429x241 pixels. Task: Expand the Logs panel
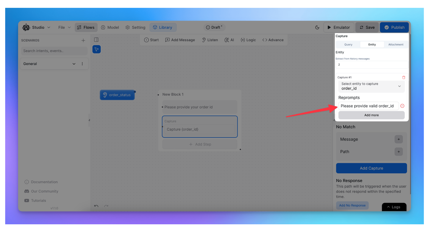click(x=394, y=207)
